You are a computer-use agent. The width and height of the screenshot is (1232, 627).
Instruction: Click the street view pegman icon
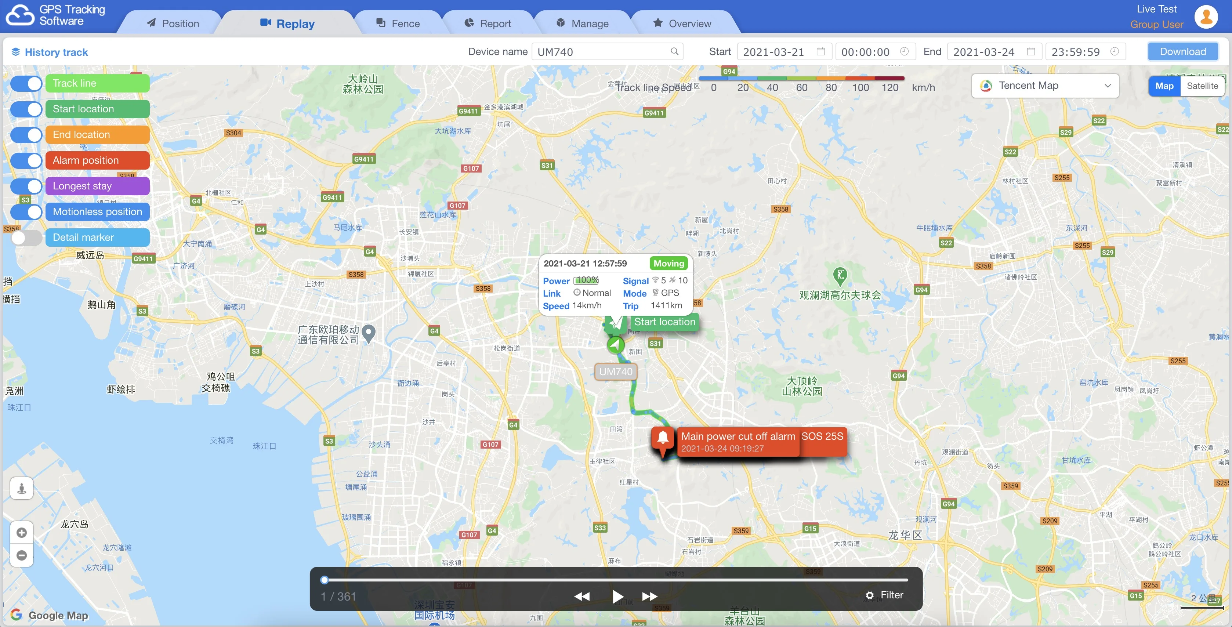pos(22,488)
